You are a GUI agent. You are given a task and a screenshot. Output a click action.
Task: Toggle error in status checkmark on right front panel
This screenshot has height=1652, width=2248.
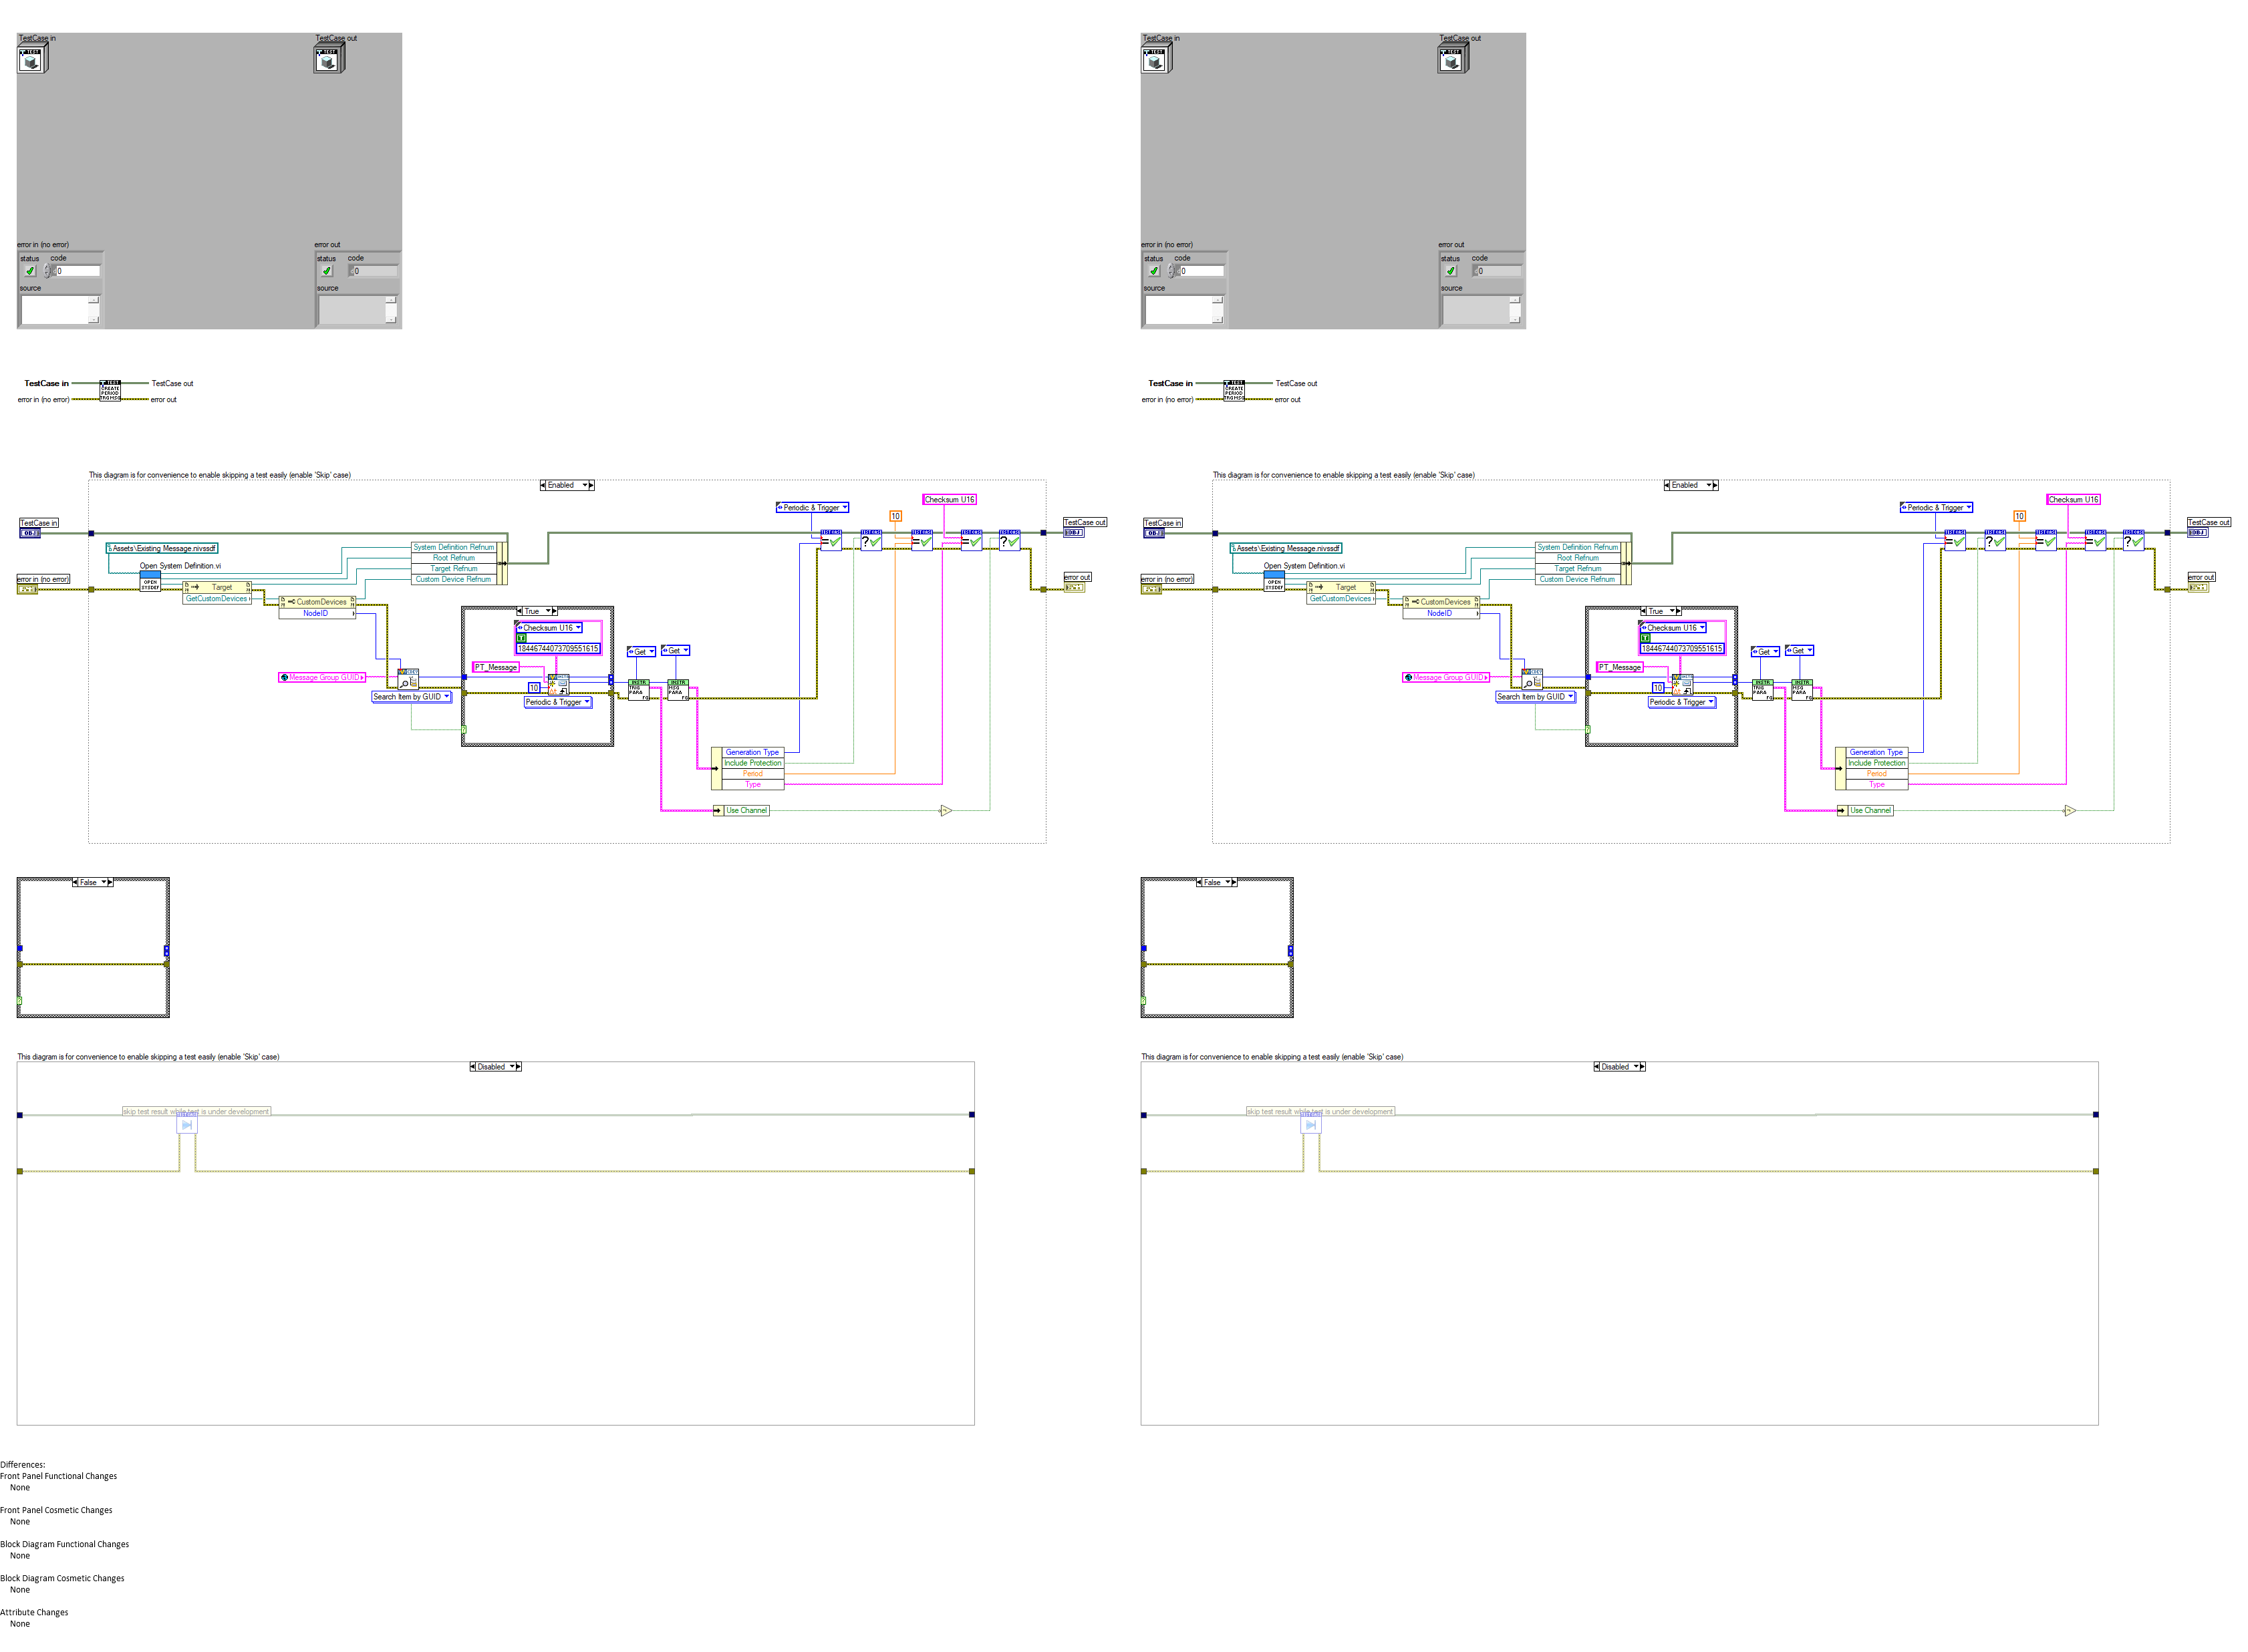pos(1153,271)
